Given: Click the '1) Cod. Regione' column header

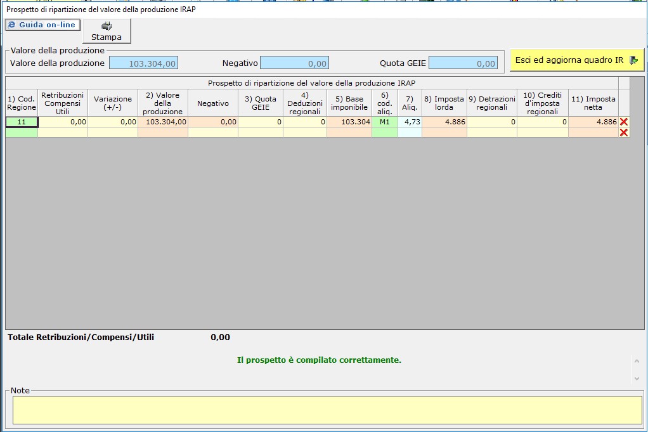Looking at the screenshot, I should coord(22,103).
